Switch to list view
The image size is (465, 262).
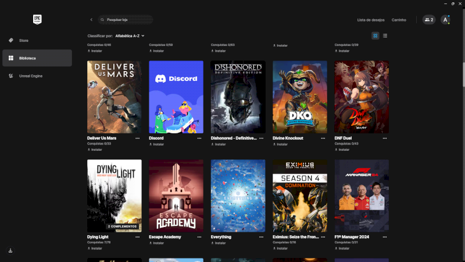385,36
